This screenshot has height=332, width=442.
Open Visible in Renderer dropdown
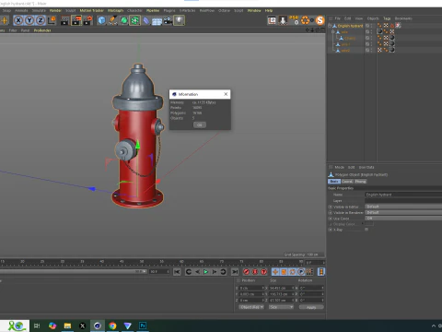(x=403, y=212)
